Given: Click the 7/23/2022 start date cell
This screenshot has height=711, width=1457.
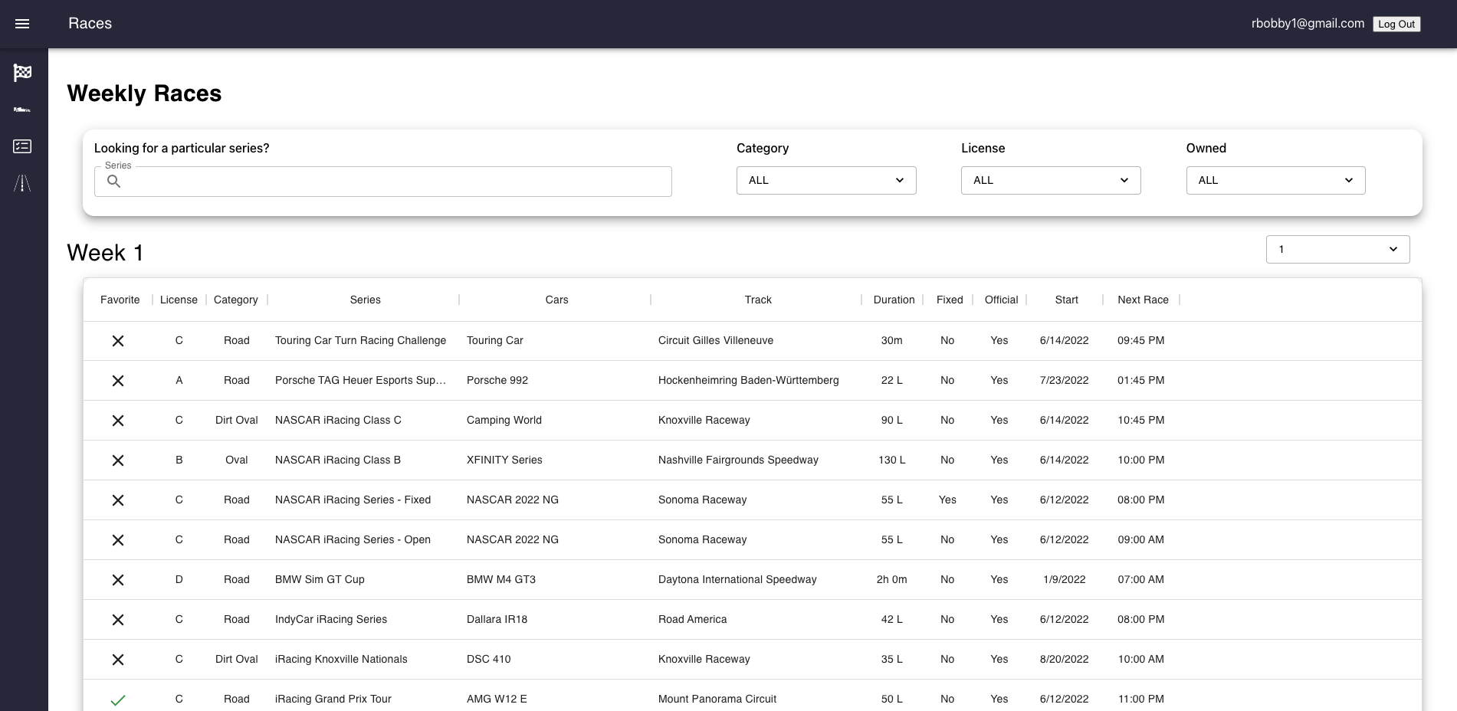Looking at the screenshot, I should coord(1065,380).
